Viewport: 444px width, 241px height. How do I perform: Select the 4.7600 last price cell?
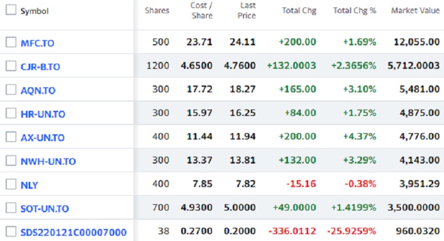[x=239, y=66]
